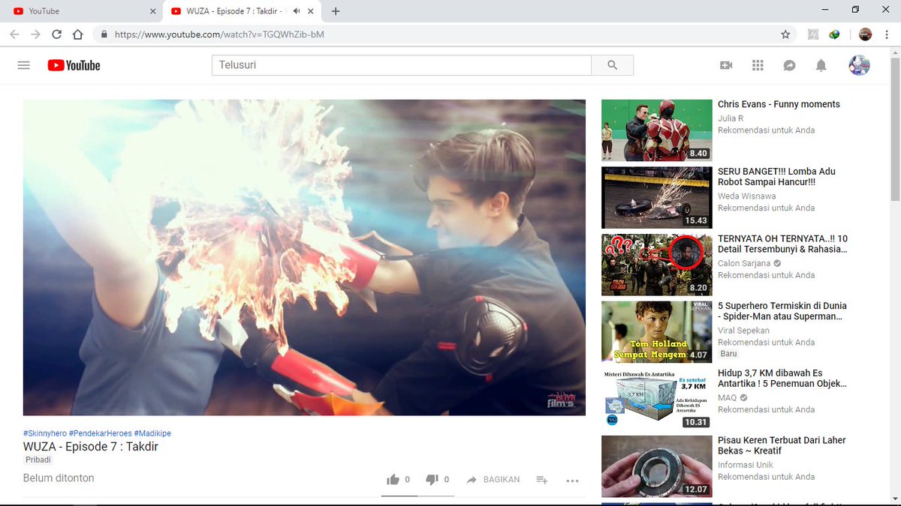Click the green extension icon in toolbar
This screenshot has width=901, height=506.
coord(834,34)
